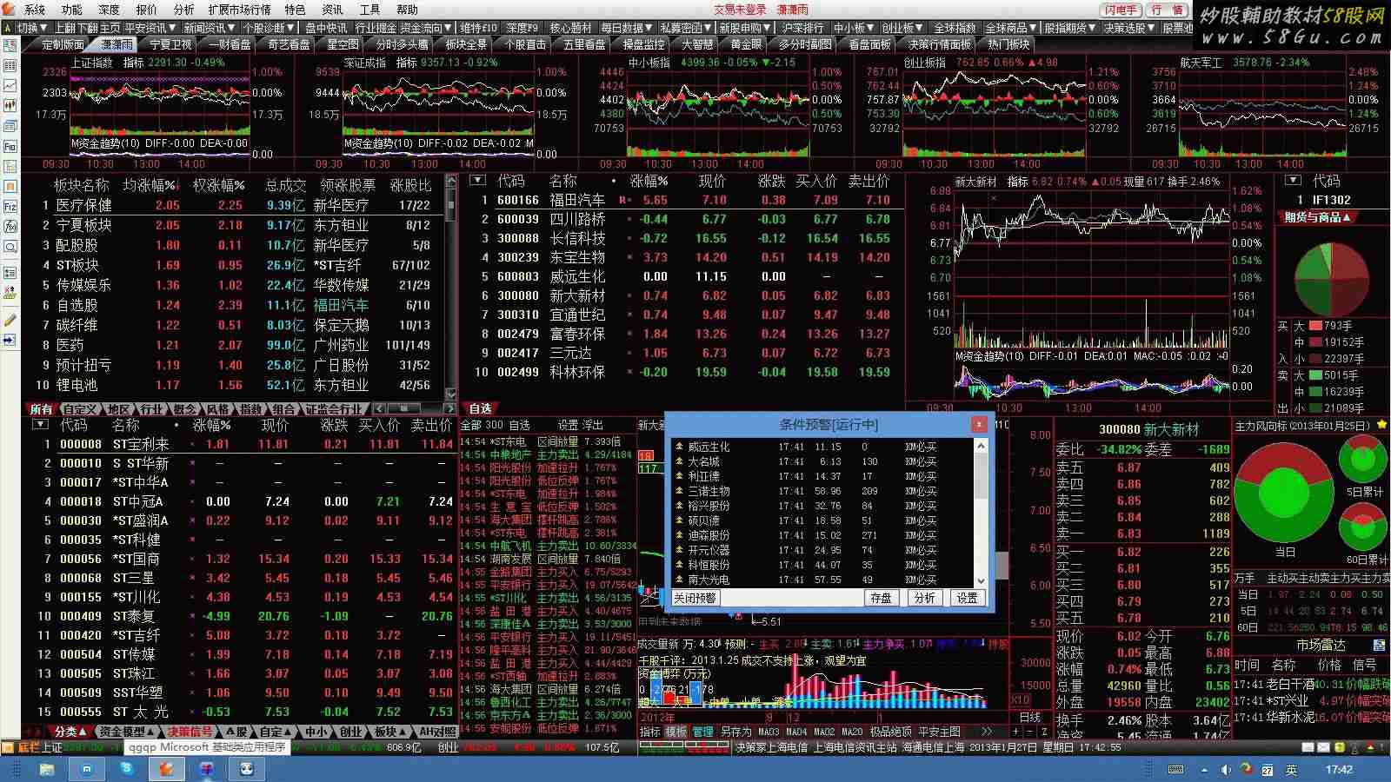This screenshot has height=782, width=1391.
Task: Click bell icon beside 威远生化 alert row
Action: pos(679,447)
